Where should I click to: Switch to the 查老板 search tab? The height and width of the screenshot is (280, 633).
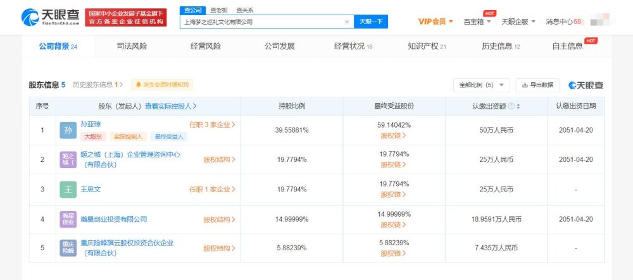tap(218, 10)
